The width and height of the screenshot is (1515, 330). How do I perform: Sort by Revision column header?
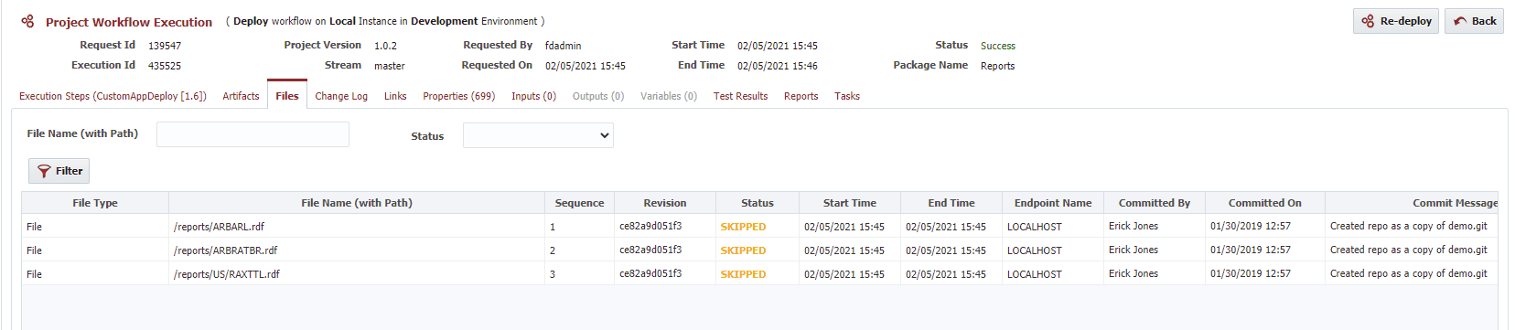click(x=665, y=203)
